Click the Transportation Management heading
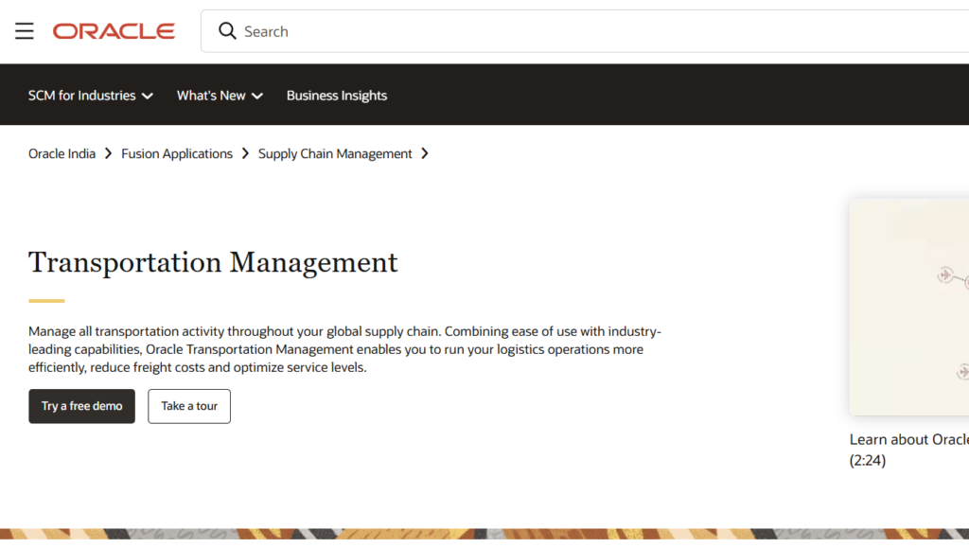 [x=213, y=262]
